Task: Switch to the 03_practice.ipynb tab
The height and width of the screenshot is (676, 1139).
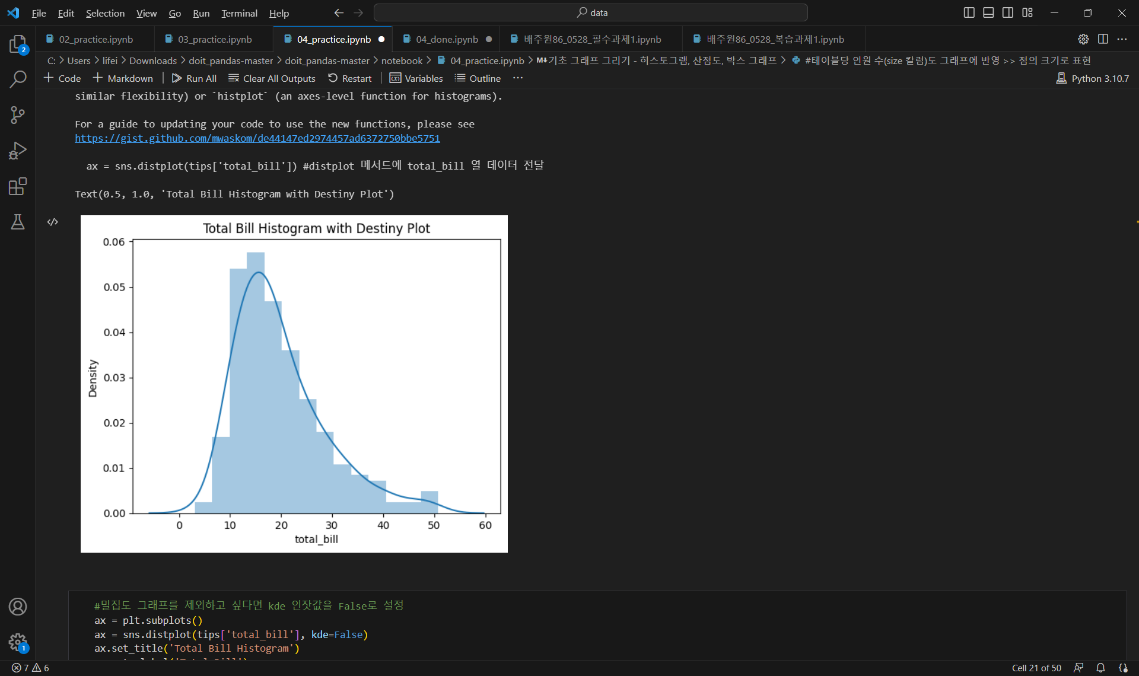Action: 214,39
